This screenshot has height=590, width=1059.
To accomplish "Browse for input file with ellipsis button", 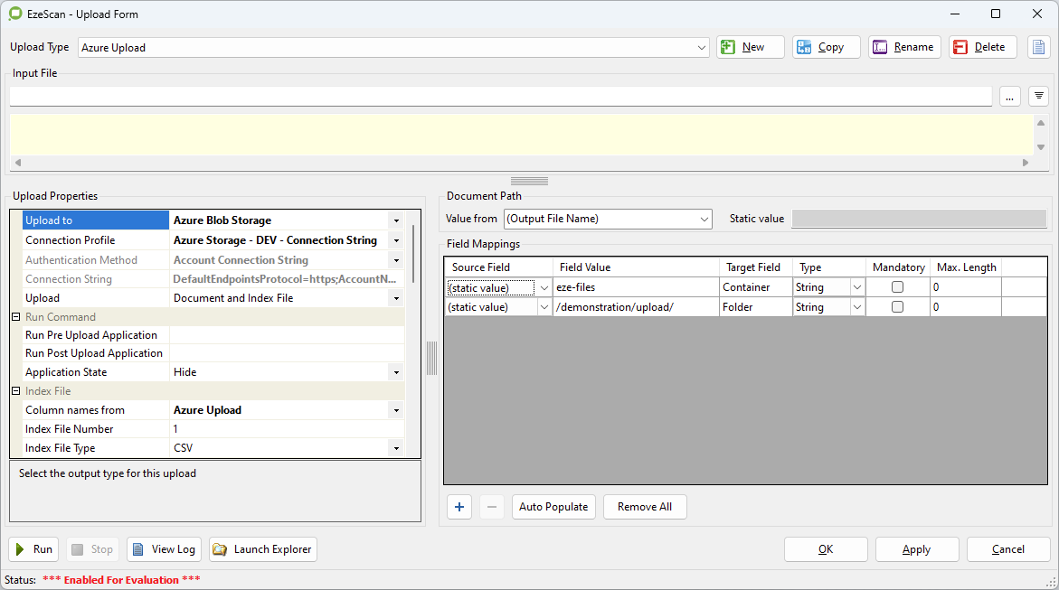I will (1009, 96).
